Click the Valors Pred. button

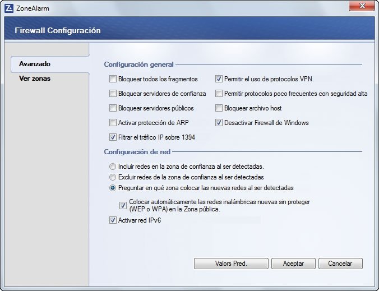coord(231,264)
